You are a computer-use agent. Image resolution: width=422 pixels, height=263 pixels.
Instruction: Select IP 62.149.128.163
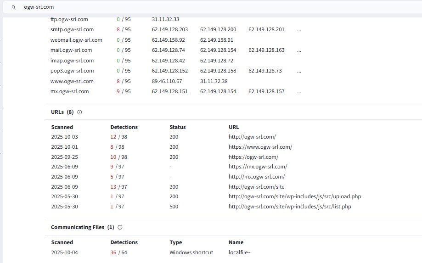(266, 50)
